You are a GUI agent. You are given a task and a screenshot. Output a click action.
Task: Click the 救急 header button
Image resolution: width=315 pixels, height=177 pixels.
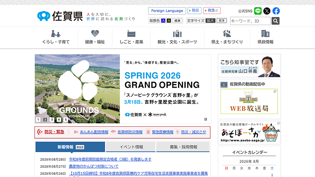tap(212, 11)
